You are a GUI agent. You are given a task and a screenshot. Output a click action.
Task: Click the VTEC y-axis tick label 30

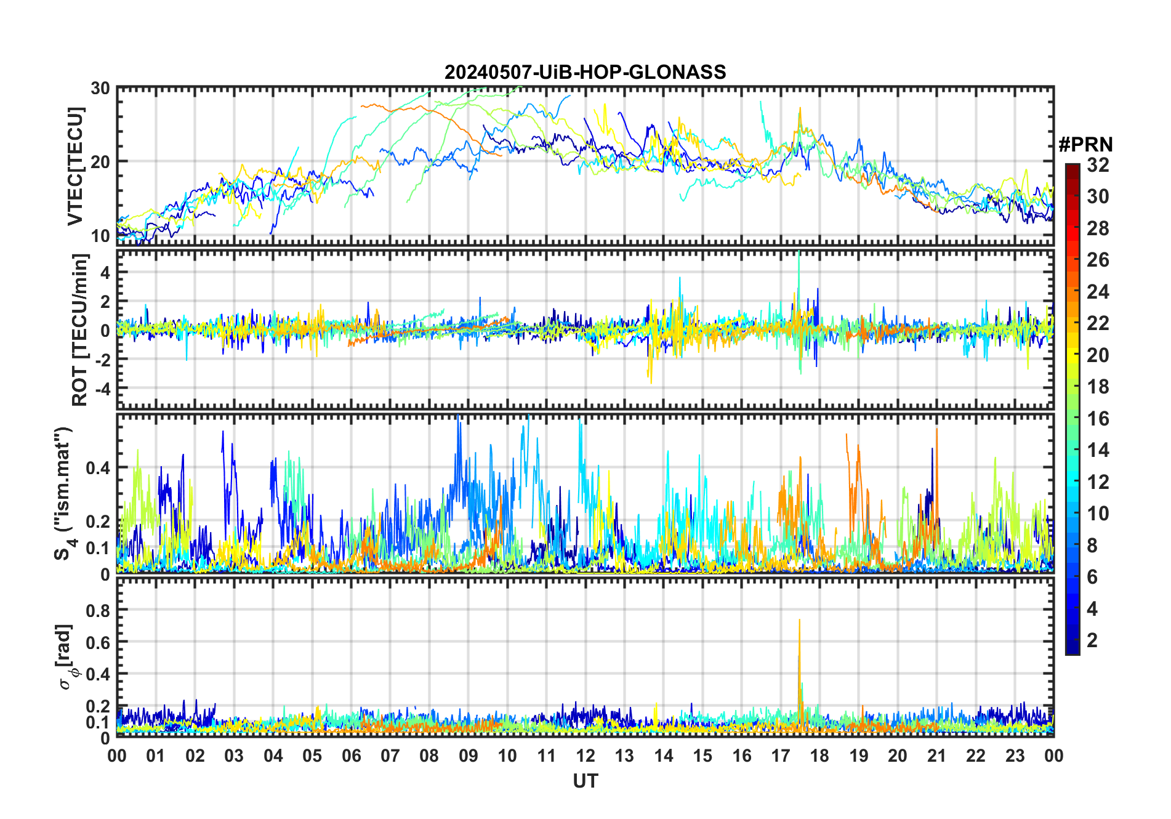100,89
